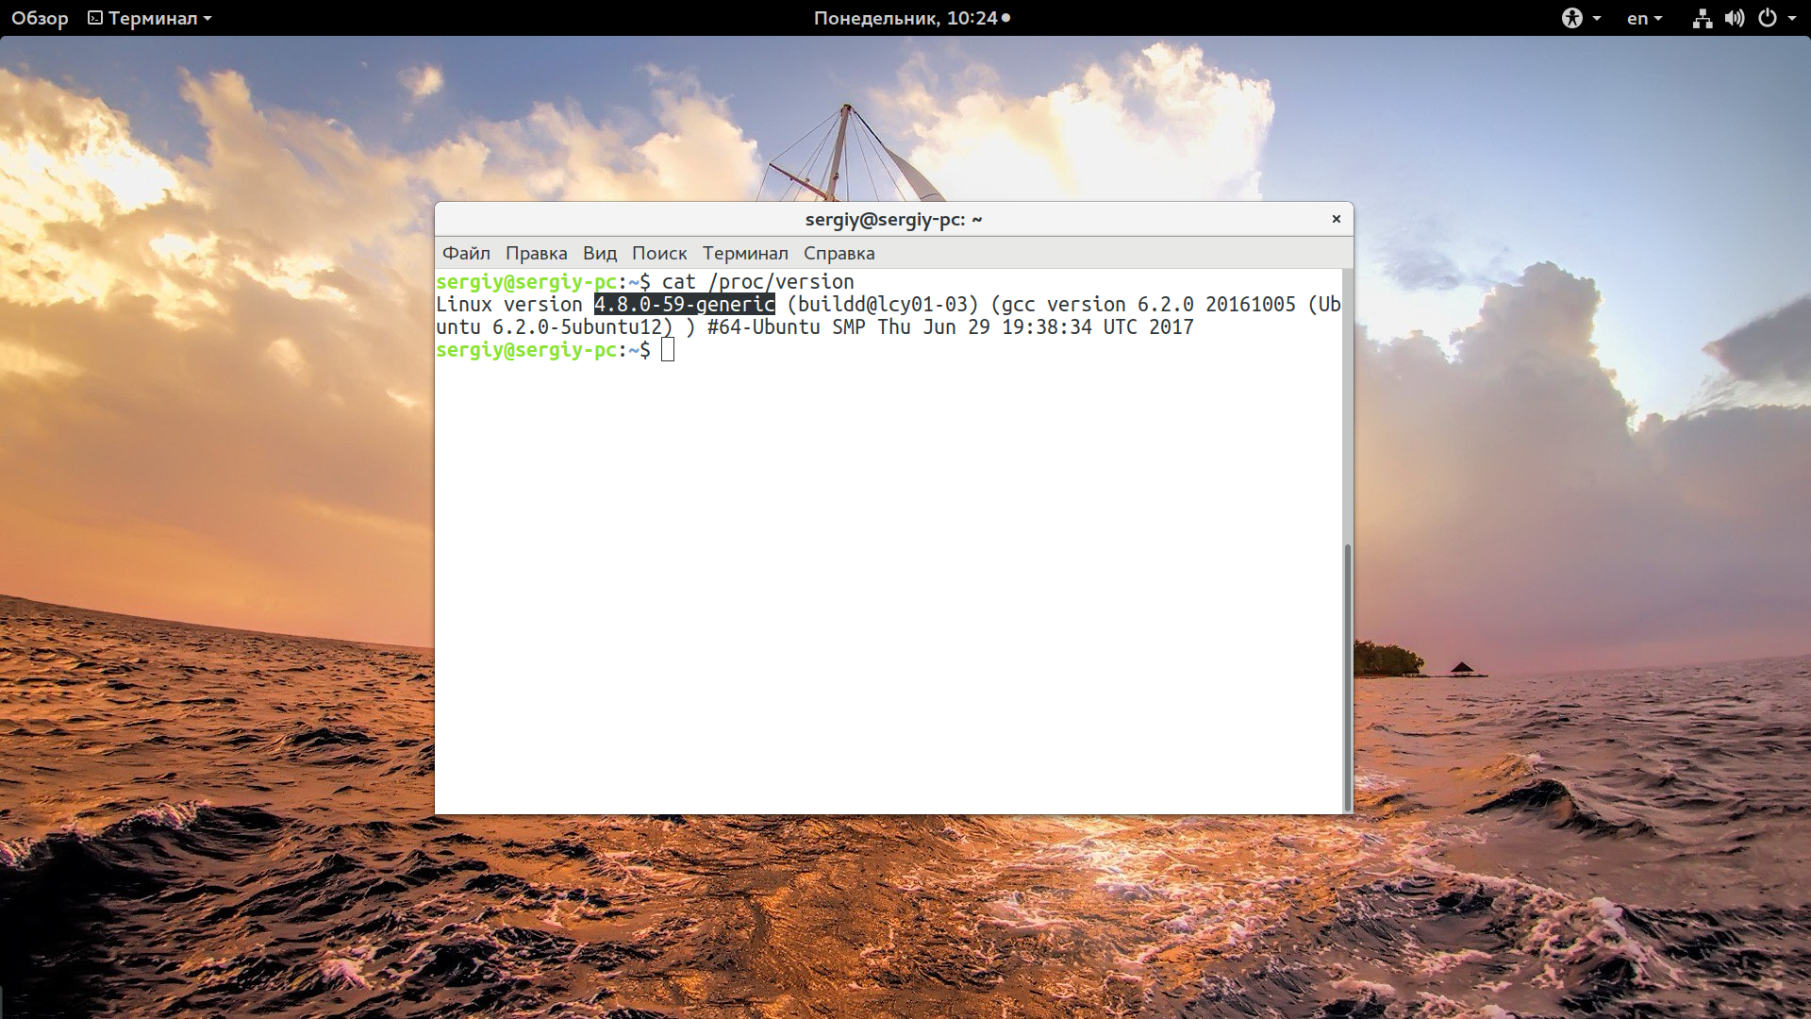Click the wired network status icon
1811x1019 pixels.
coord(1702,18)
